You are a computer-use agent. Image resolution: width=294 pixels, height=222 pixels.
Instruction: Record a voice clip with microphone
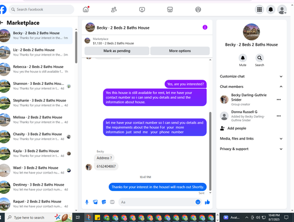(87, 202)
